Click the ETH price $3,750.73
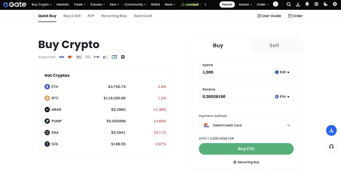This screenshot has height=172, width=341. [117, 87]
